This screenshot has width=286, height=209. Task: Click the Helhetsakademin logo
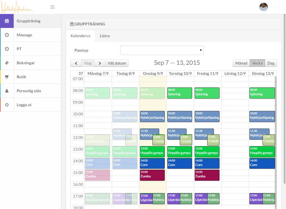click(16, 7)
